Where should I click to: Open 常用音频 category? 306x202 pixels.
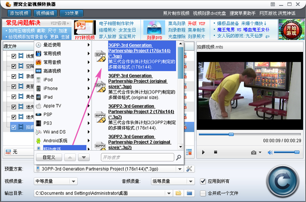tap(63, 62)
